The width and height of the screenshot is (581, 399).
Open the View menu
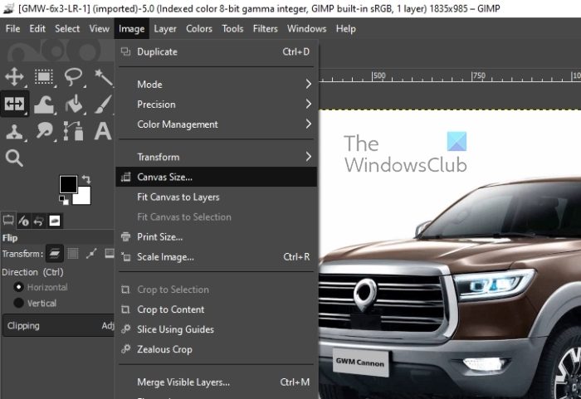click(99, 28)
